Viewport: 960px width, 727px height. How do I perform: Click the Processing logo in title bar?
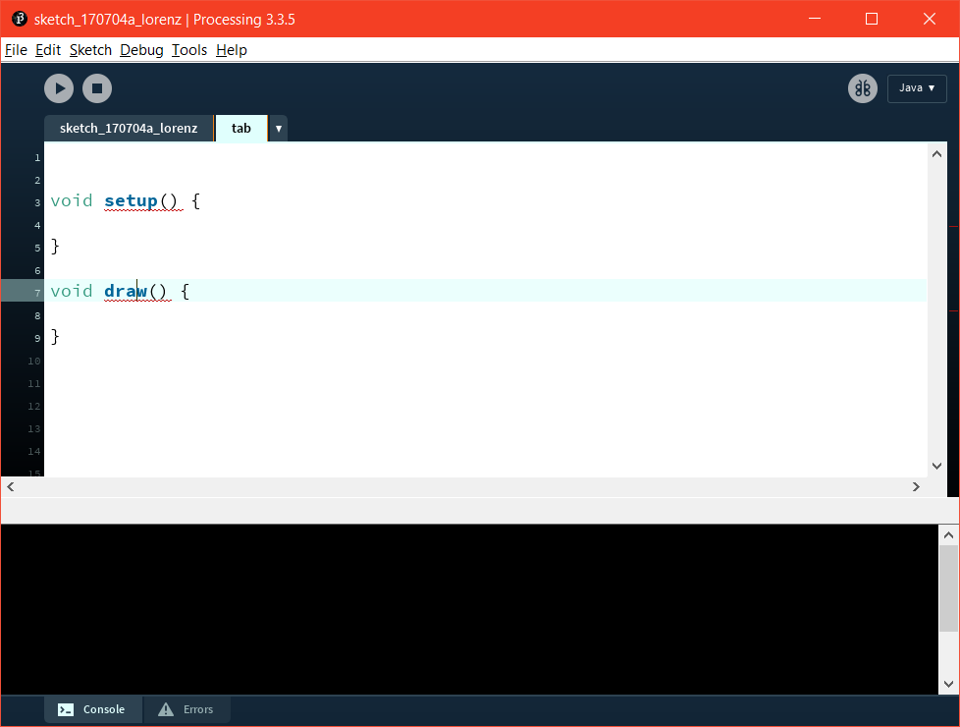coord(19,19)
